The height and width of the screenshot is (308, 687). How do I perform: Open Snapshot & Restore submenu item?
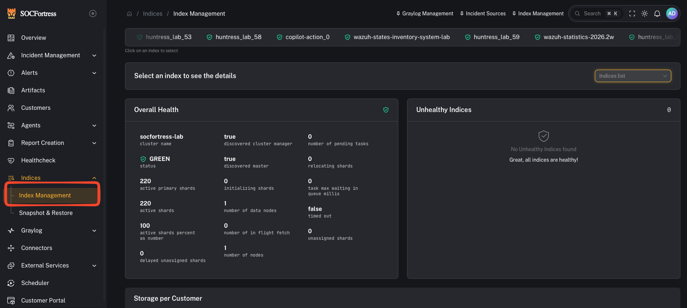(x=46, y=213)
